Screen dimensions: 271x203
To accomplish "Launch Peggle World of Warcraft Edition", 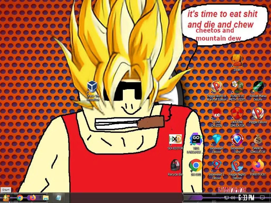I will (216, 91).
